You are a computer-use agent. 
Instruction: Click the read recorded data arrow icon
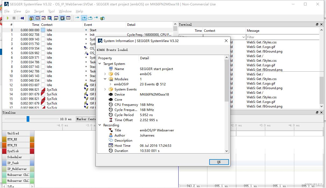point(22,18)
